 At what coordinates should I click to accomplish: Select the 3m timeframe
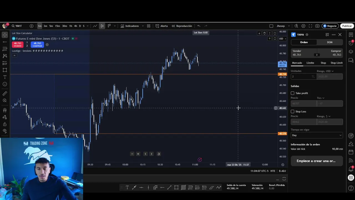pos(45,26)
